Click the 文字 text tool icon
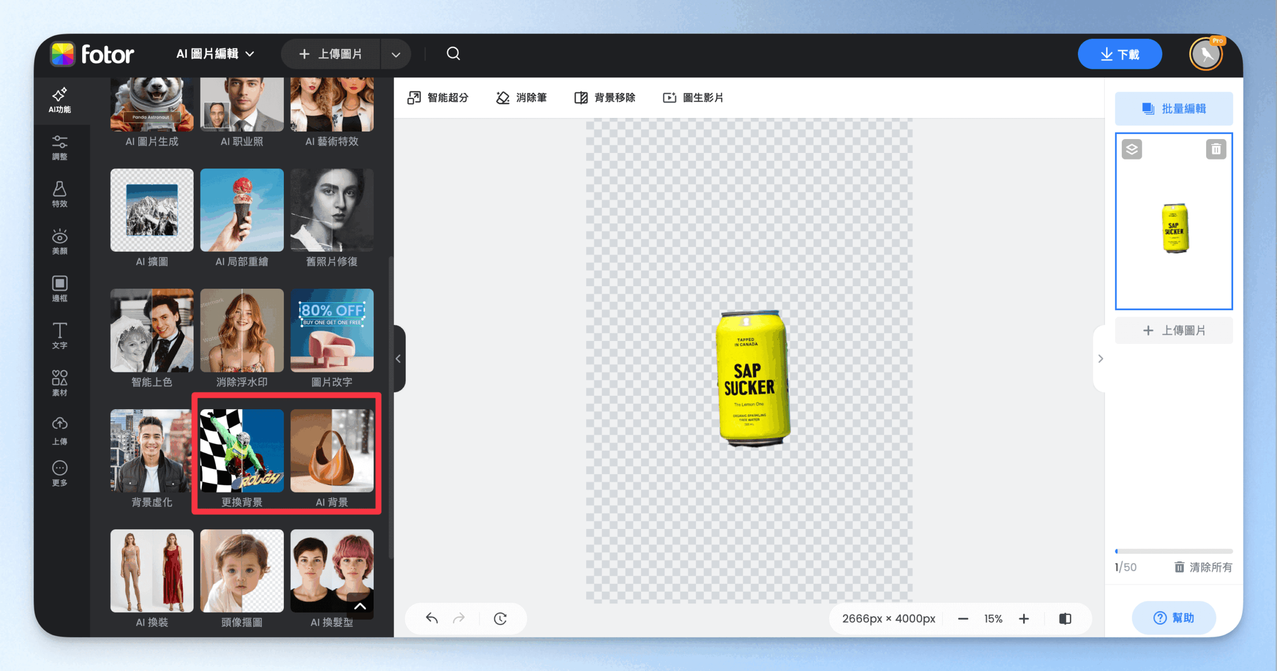This screenshot has width=1277, height=671. pos(59,335)
